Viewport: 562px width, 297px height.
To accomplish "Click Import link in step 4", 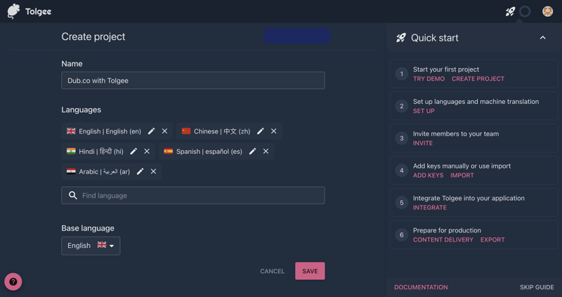I will (x=462, y=176).
